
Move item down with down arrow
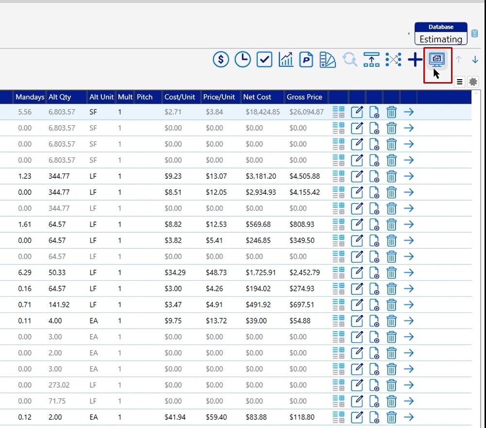475,60
